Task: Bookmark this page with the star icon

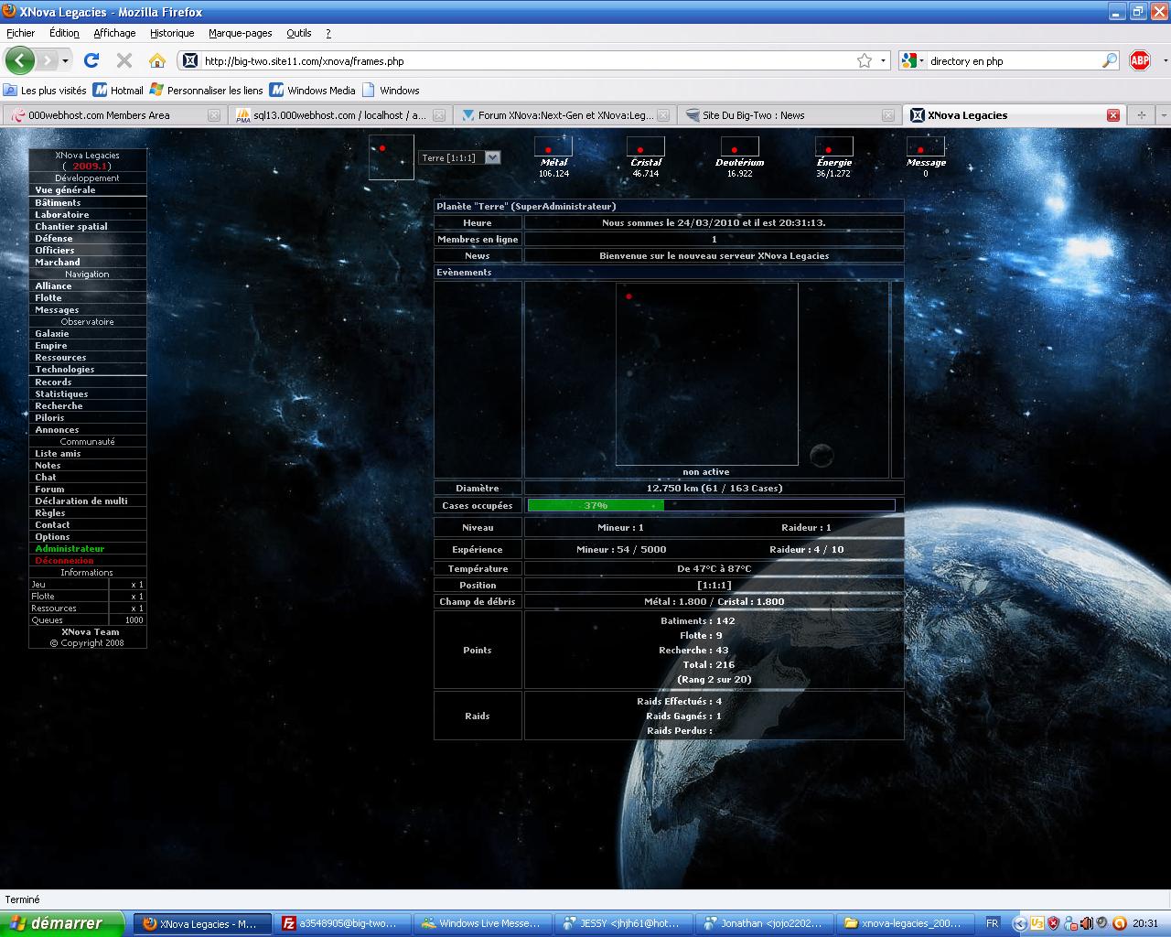Action: (865, 60)
